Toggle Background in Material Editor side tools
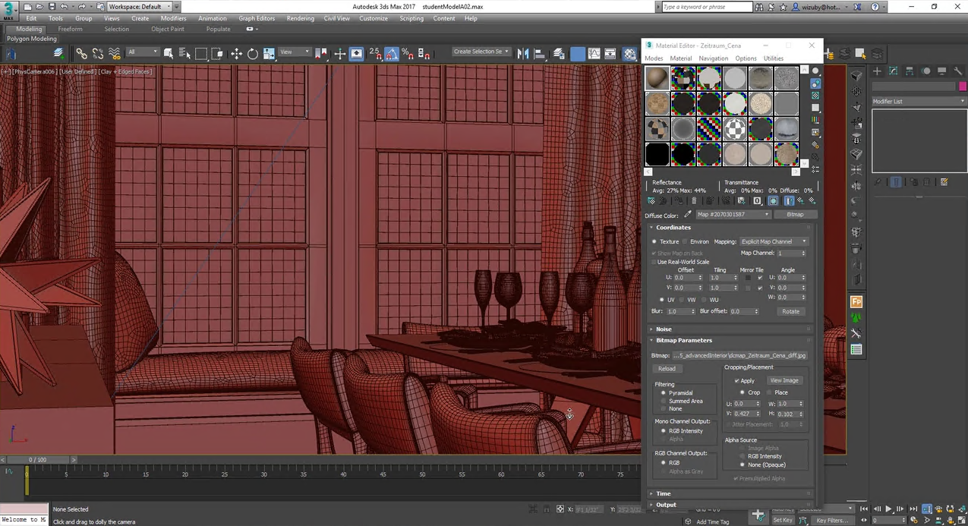 click(815, 96)
